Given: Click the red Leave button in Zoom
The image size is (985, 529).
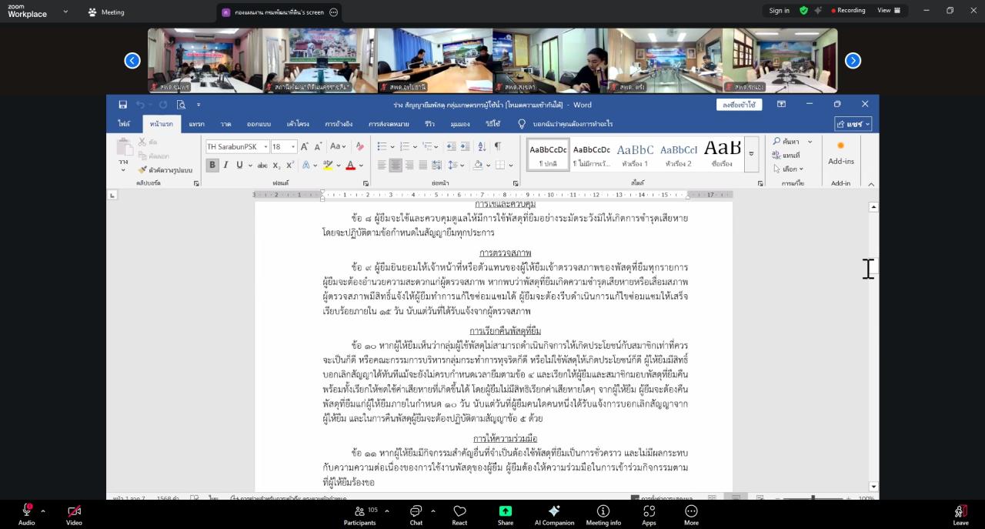Looking at the screenshot, I should 960,511.
